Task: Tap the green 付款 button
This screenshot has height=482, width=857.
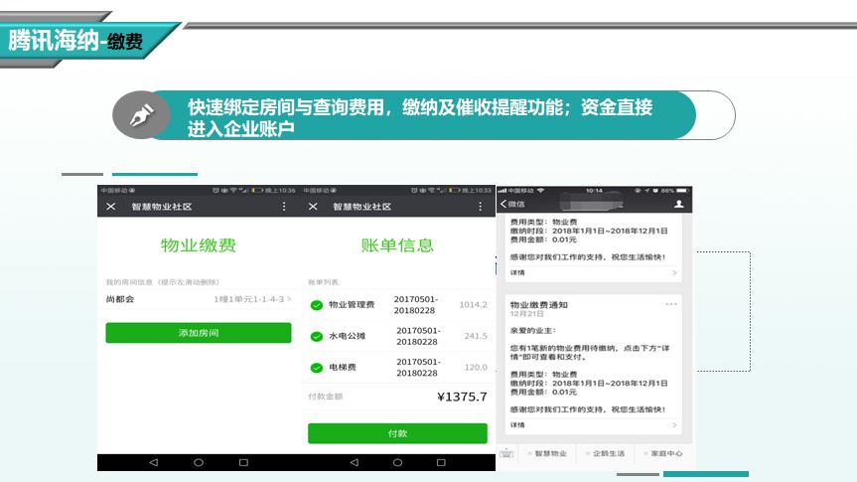Action: click(x=397, y=433)
